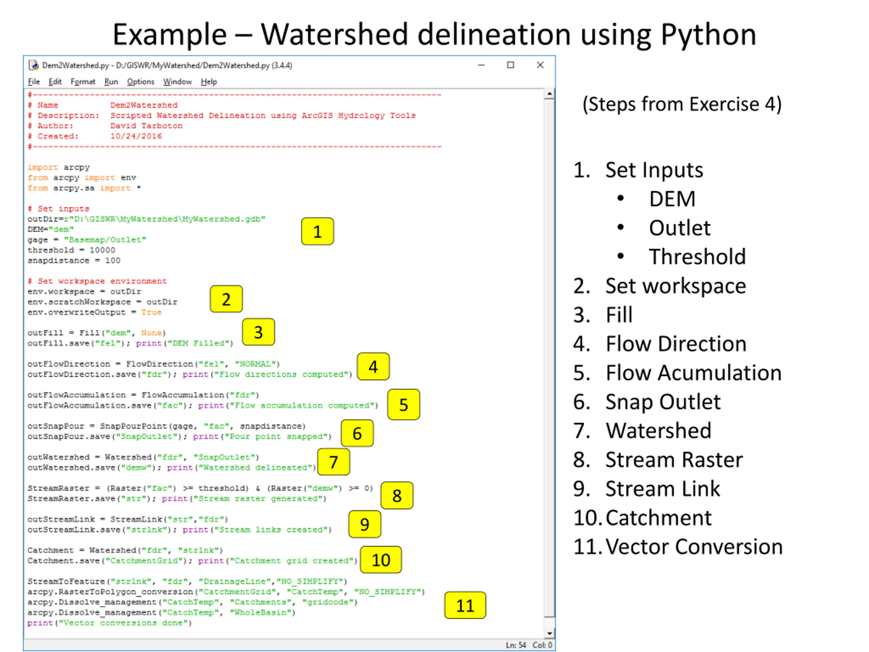
Task: Click the 'StreamRaster.save("str")' line
Action: tap(177, 498)
